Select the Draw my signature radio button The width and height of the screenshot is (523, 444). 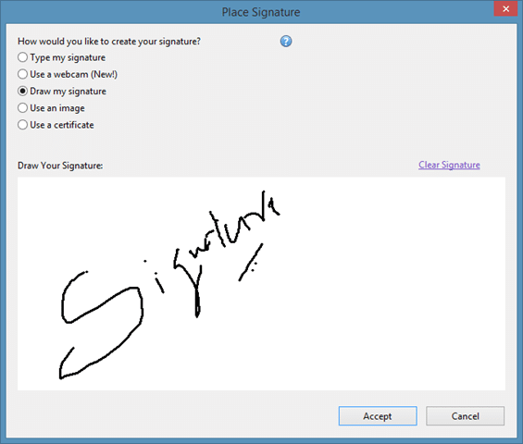pos(22,91)
